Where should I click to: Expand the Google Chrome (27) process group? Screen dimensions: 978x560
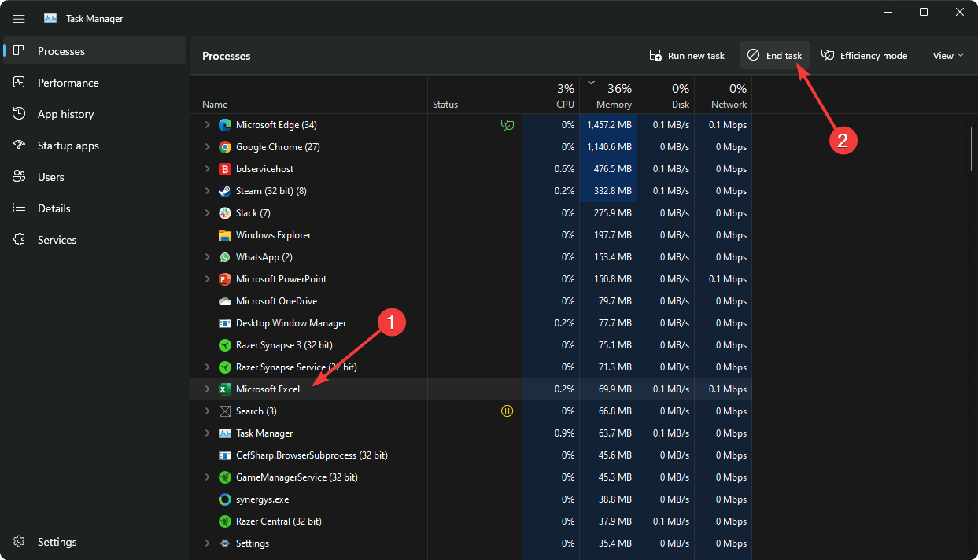pos(208,147)
